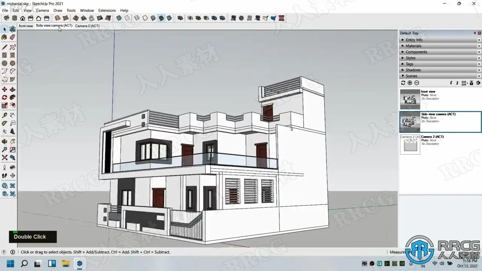Choose the Circle tool
The width and height of the screenshot is (482, 271).
[x=5, y=63]
